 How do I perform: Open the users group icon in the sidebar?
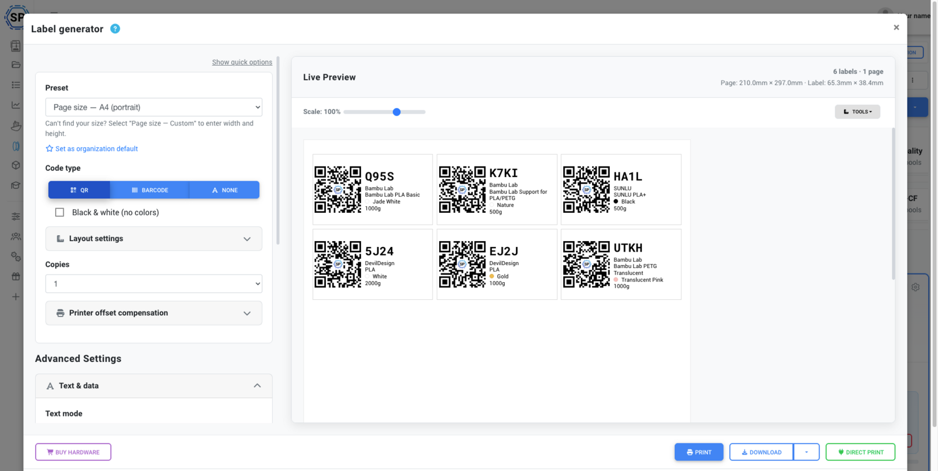[16, 236]
